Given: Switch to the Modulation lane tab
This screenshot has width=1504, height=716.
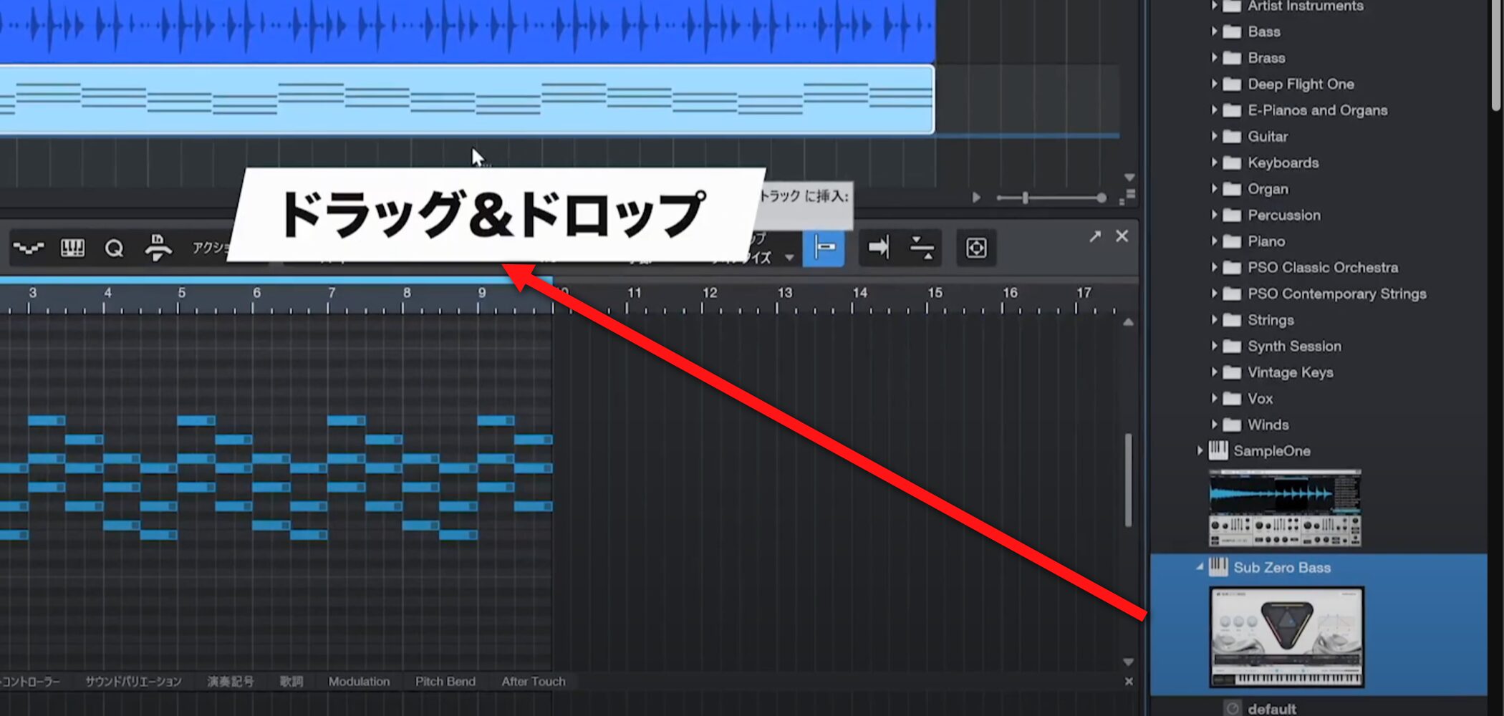Looking at the screenshot, I should [x=359, y=682].
